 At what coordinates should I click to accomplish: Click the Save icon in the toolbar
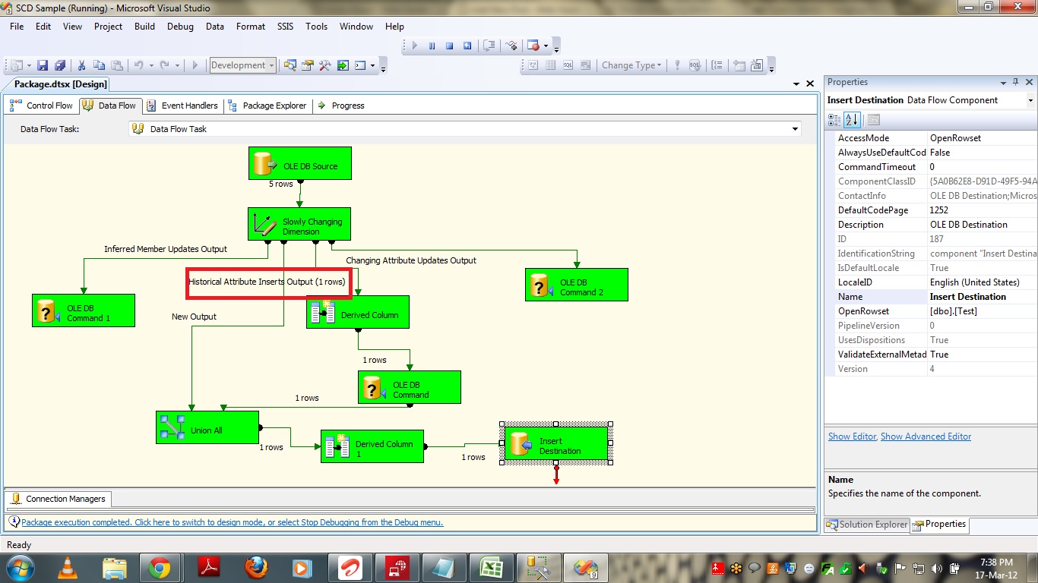click(x=43, y=66)
